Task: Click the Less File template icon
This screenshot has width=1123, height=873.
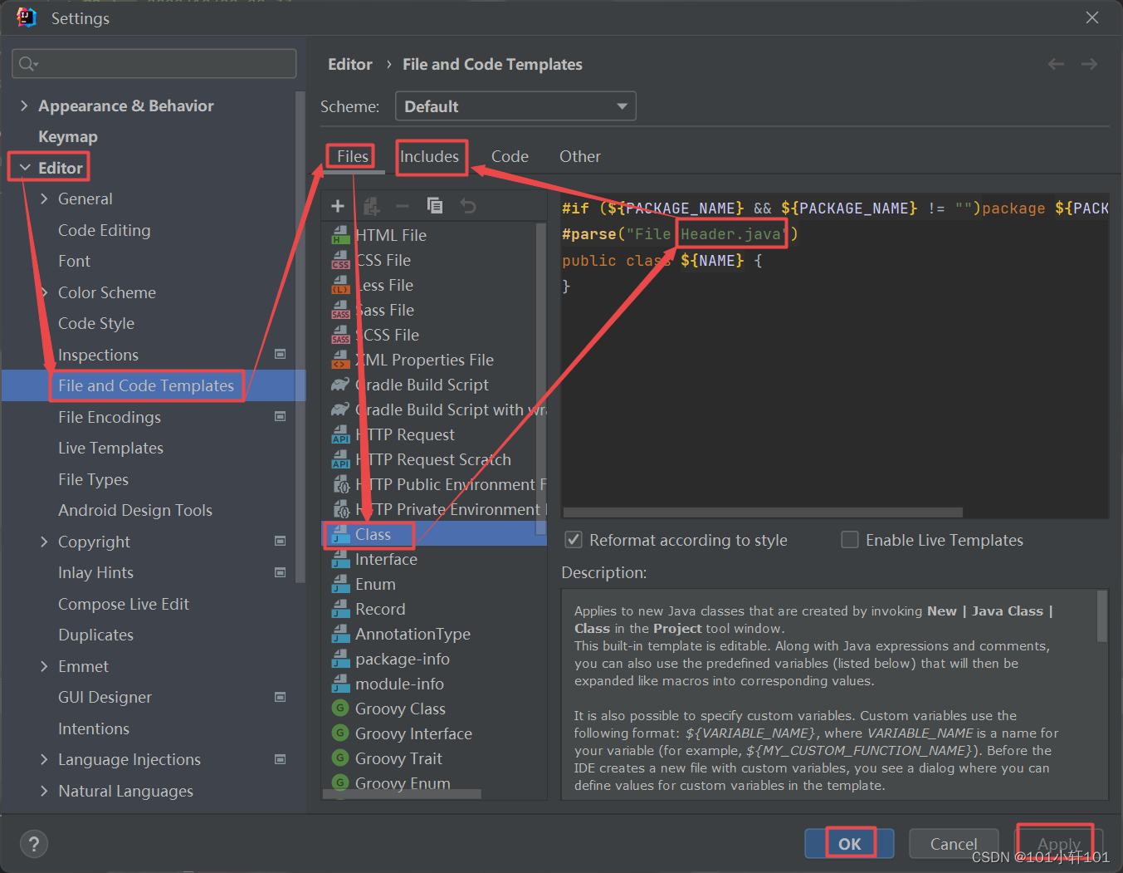Action: pos(340,285)
